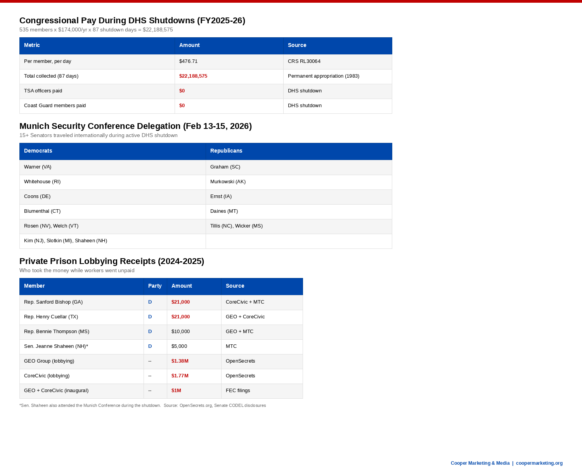Click Ernst (IA) cell
The image size is (582, 469).
(299, 197)
